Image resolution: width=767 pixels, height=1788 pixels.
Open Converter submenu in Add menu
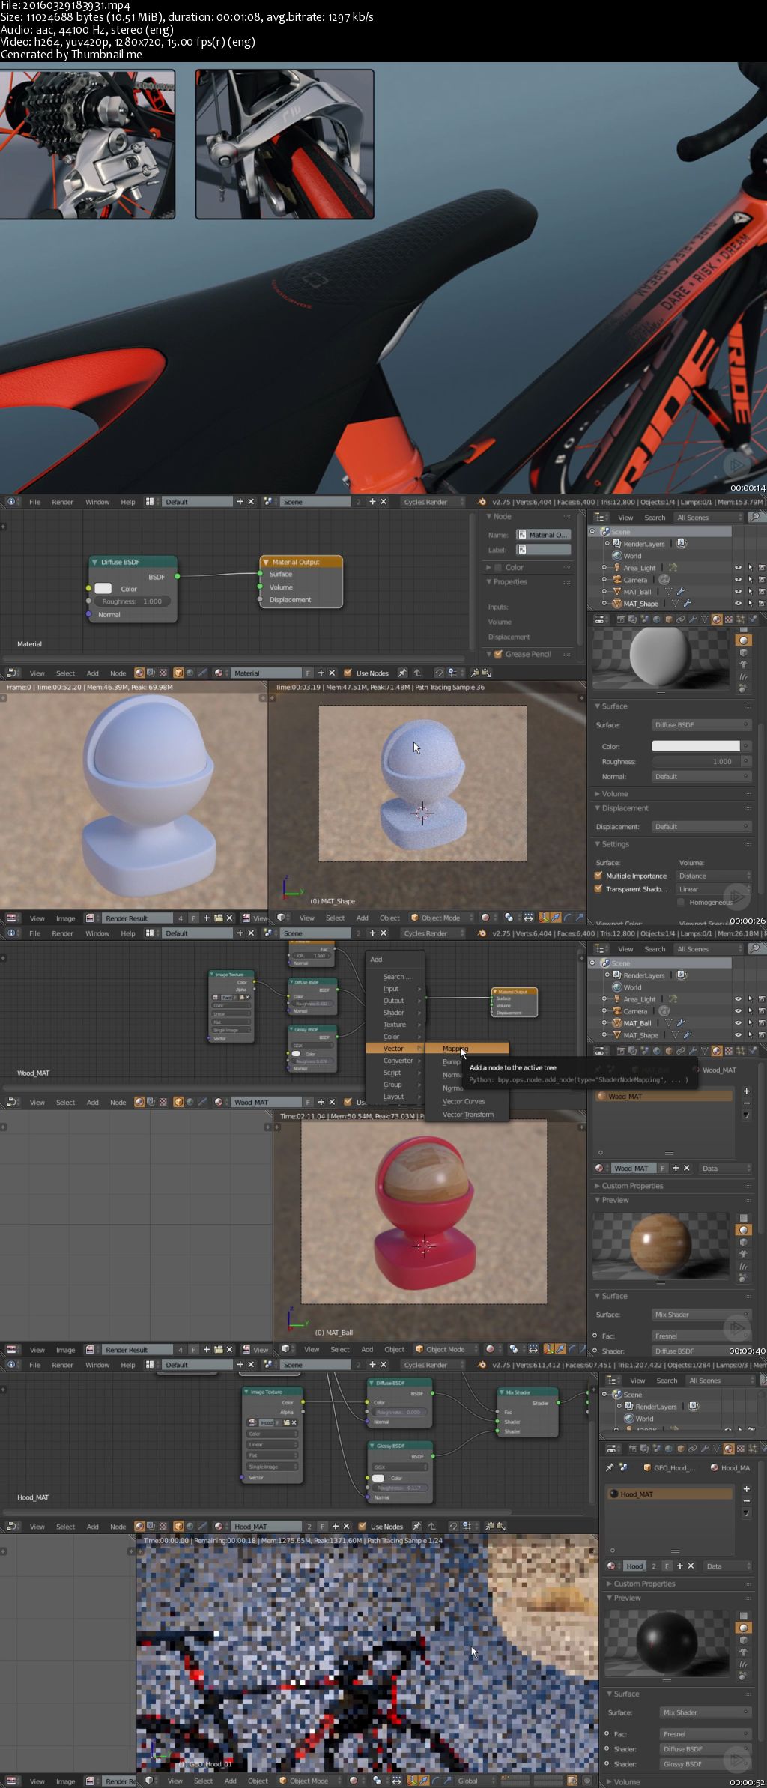point(398,1061)
